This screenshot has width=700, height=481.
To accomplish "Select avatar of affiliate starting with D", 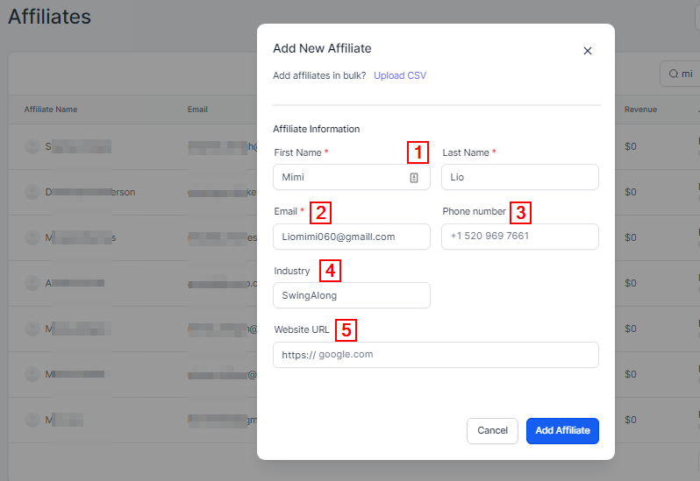I will [32, 192].
